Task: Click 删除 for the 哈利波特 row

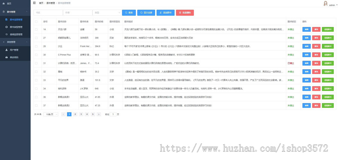Action: (316, 89)
